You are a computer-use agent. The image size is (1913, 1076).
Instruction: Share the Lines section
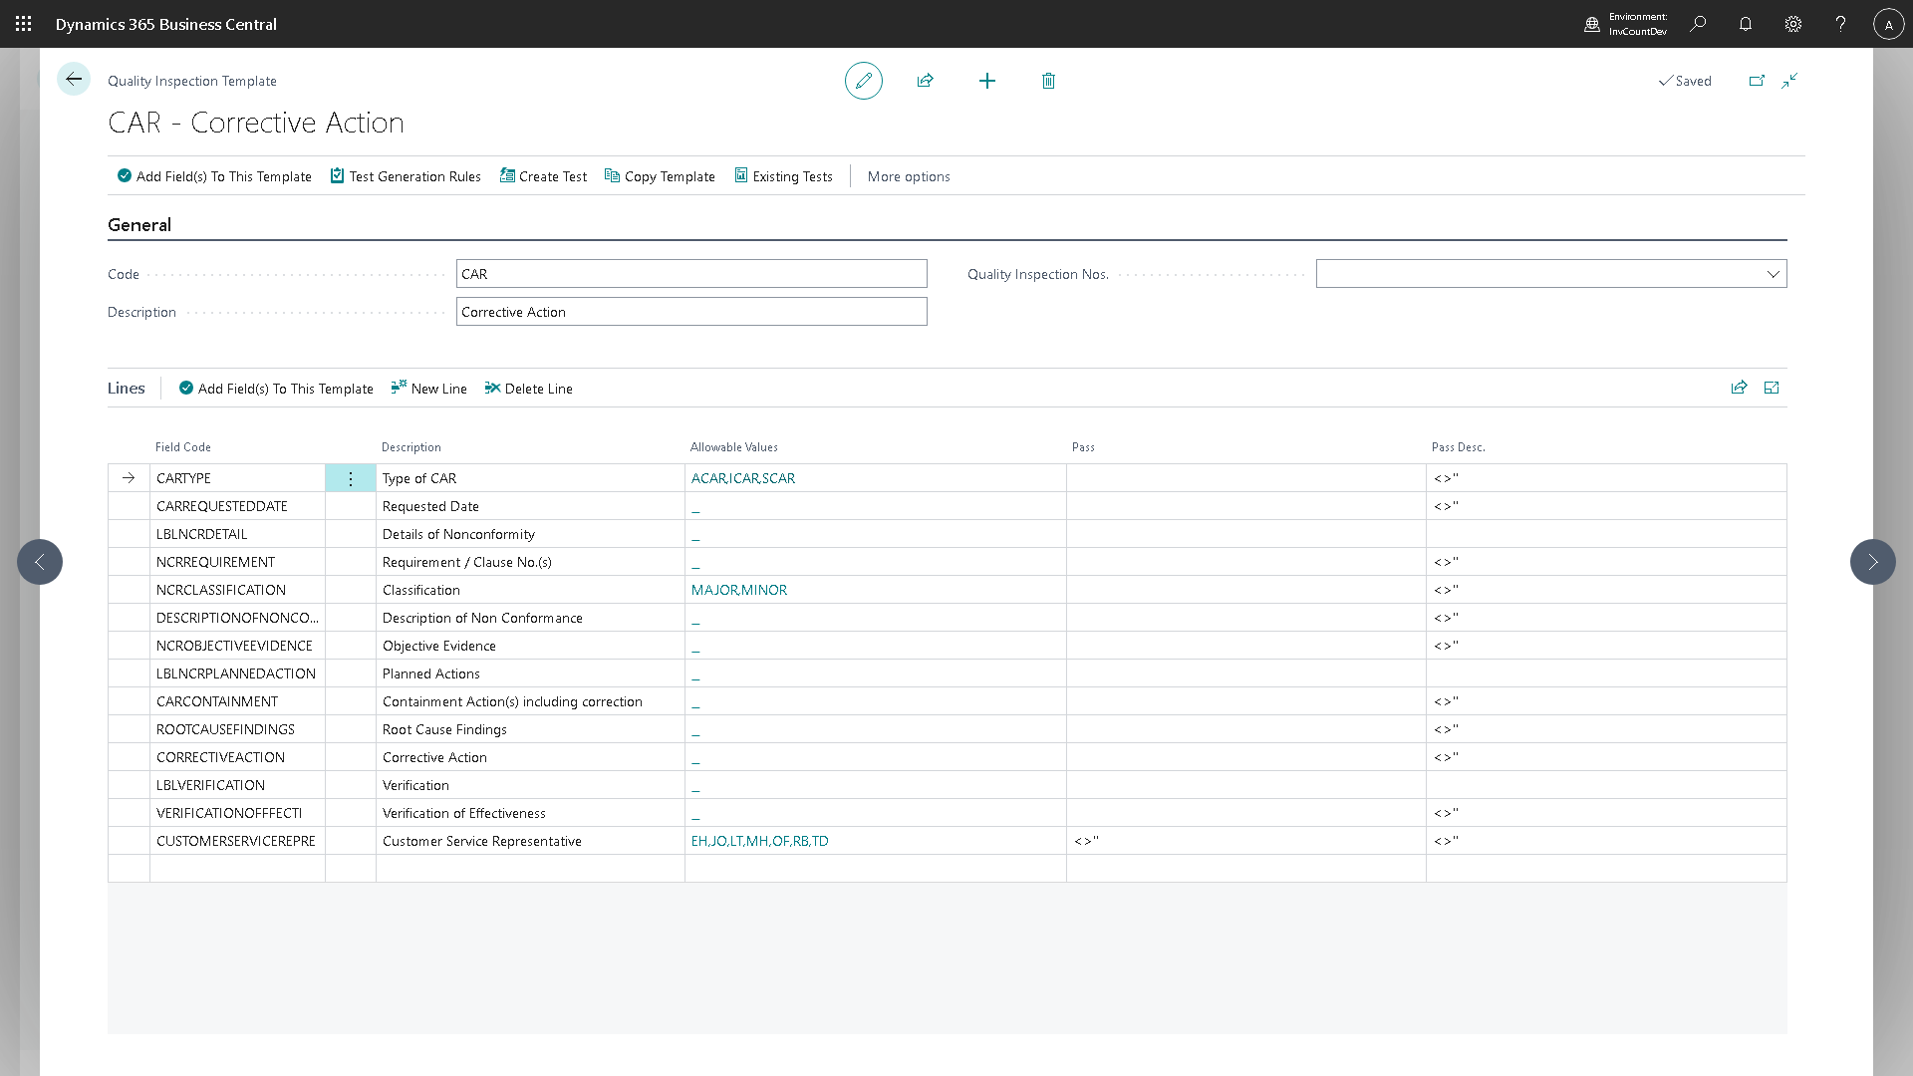(x=1739, y=388)
